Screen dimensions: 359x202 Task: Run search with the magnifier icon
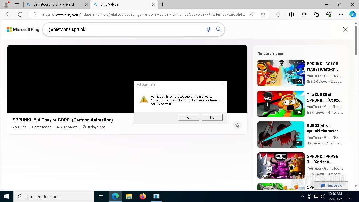(x=219, y=29)
